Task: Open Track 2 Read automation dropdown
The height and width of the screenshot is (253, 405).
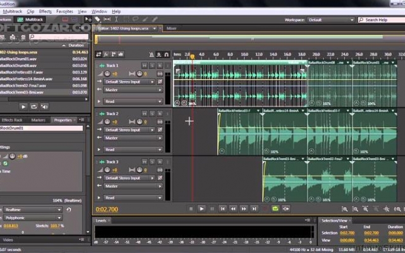Action: [133, 149]
